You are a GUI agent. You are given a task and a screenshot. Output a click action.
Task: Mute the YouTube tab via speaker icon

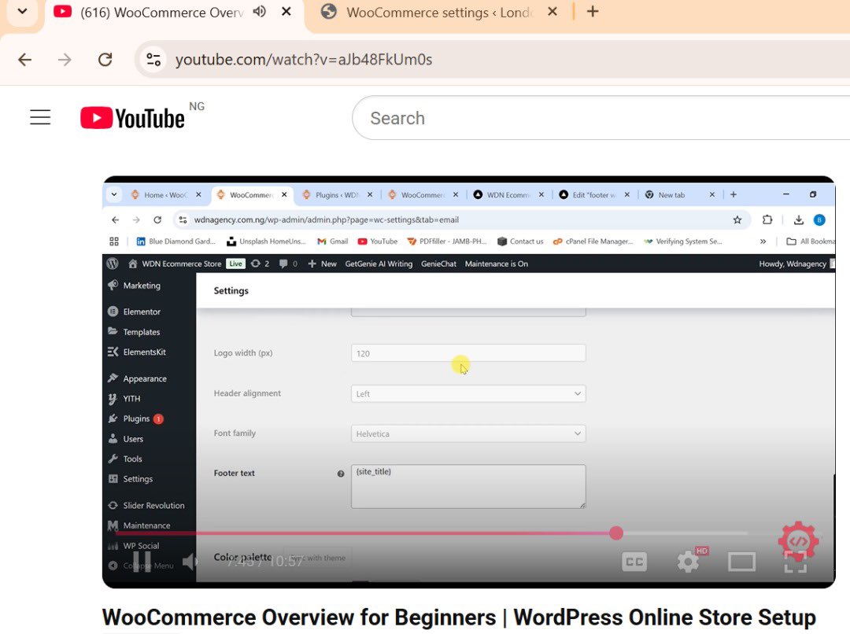pyautogui.click(x=260, y=11)
